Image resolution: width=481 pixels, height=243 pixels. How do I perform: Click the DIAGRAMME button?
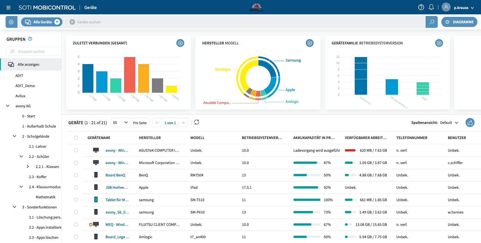pos(459,22)
